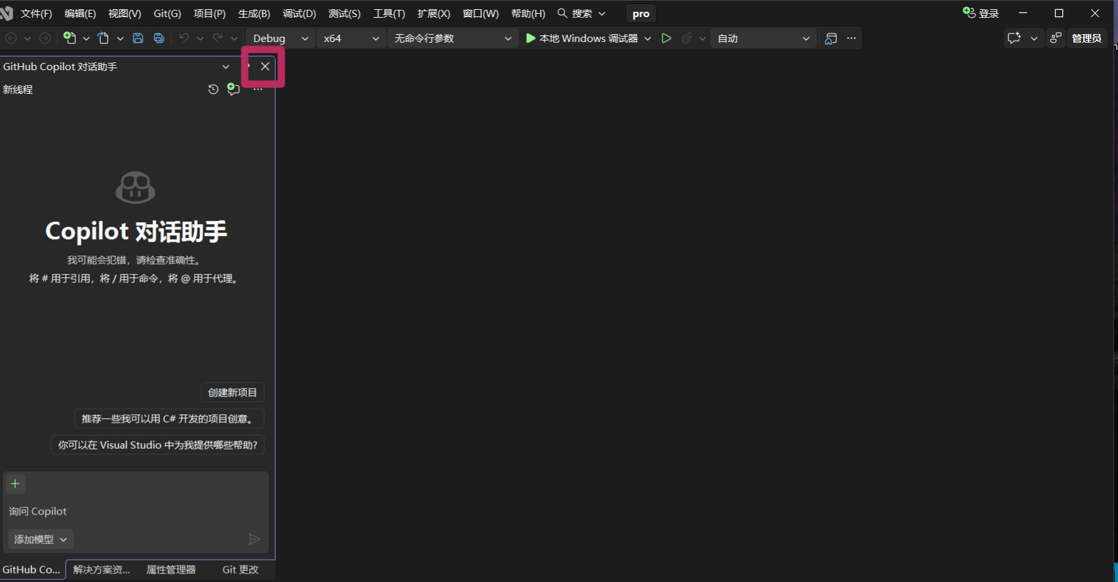Click the undo arrow icon
1118x582 pixels.
coord(184,38)
